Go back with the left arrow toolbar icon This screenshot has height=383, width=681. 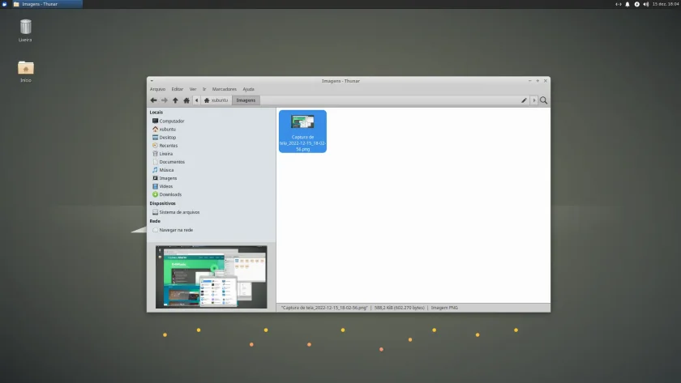153,100
